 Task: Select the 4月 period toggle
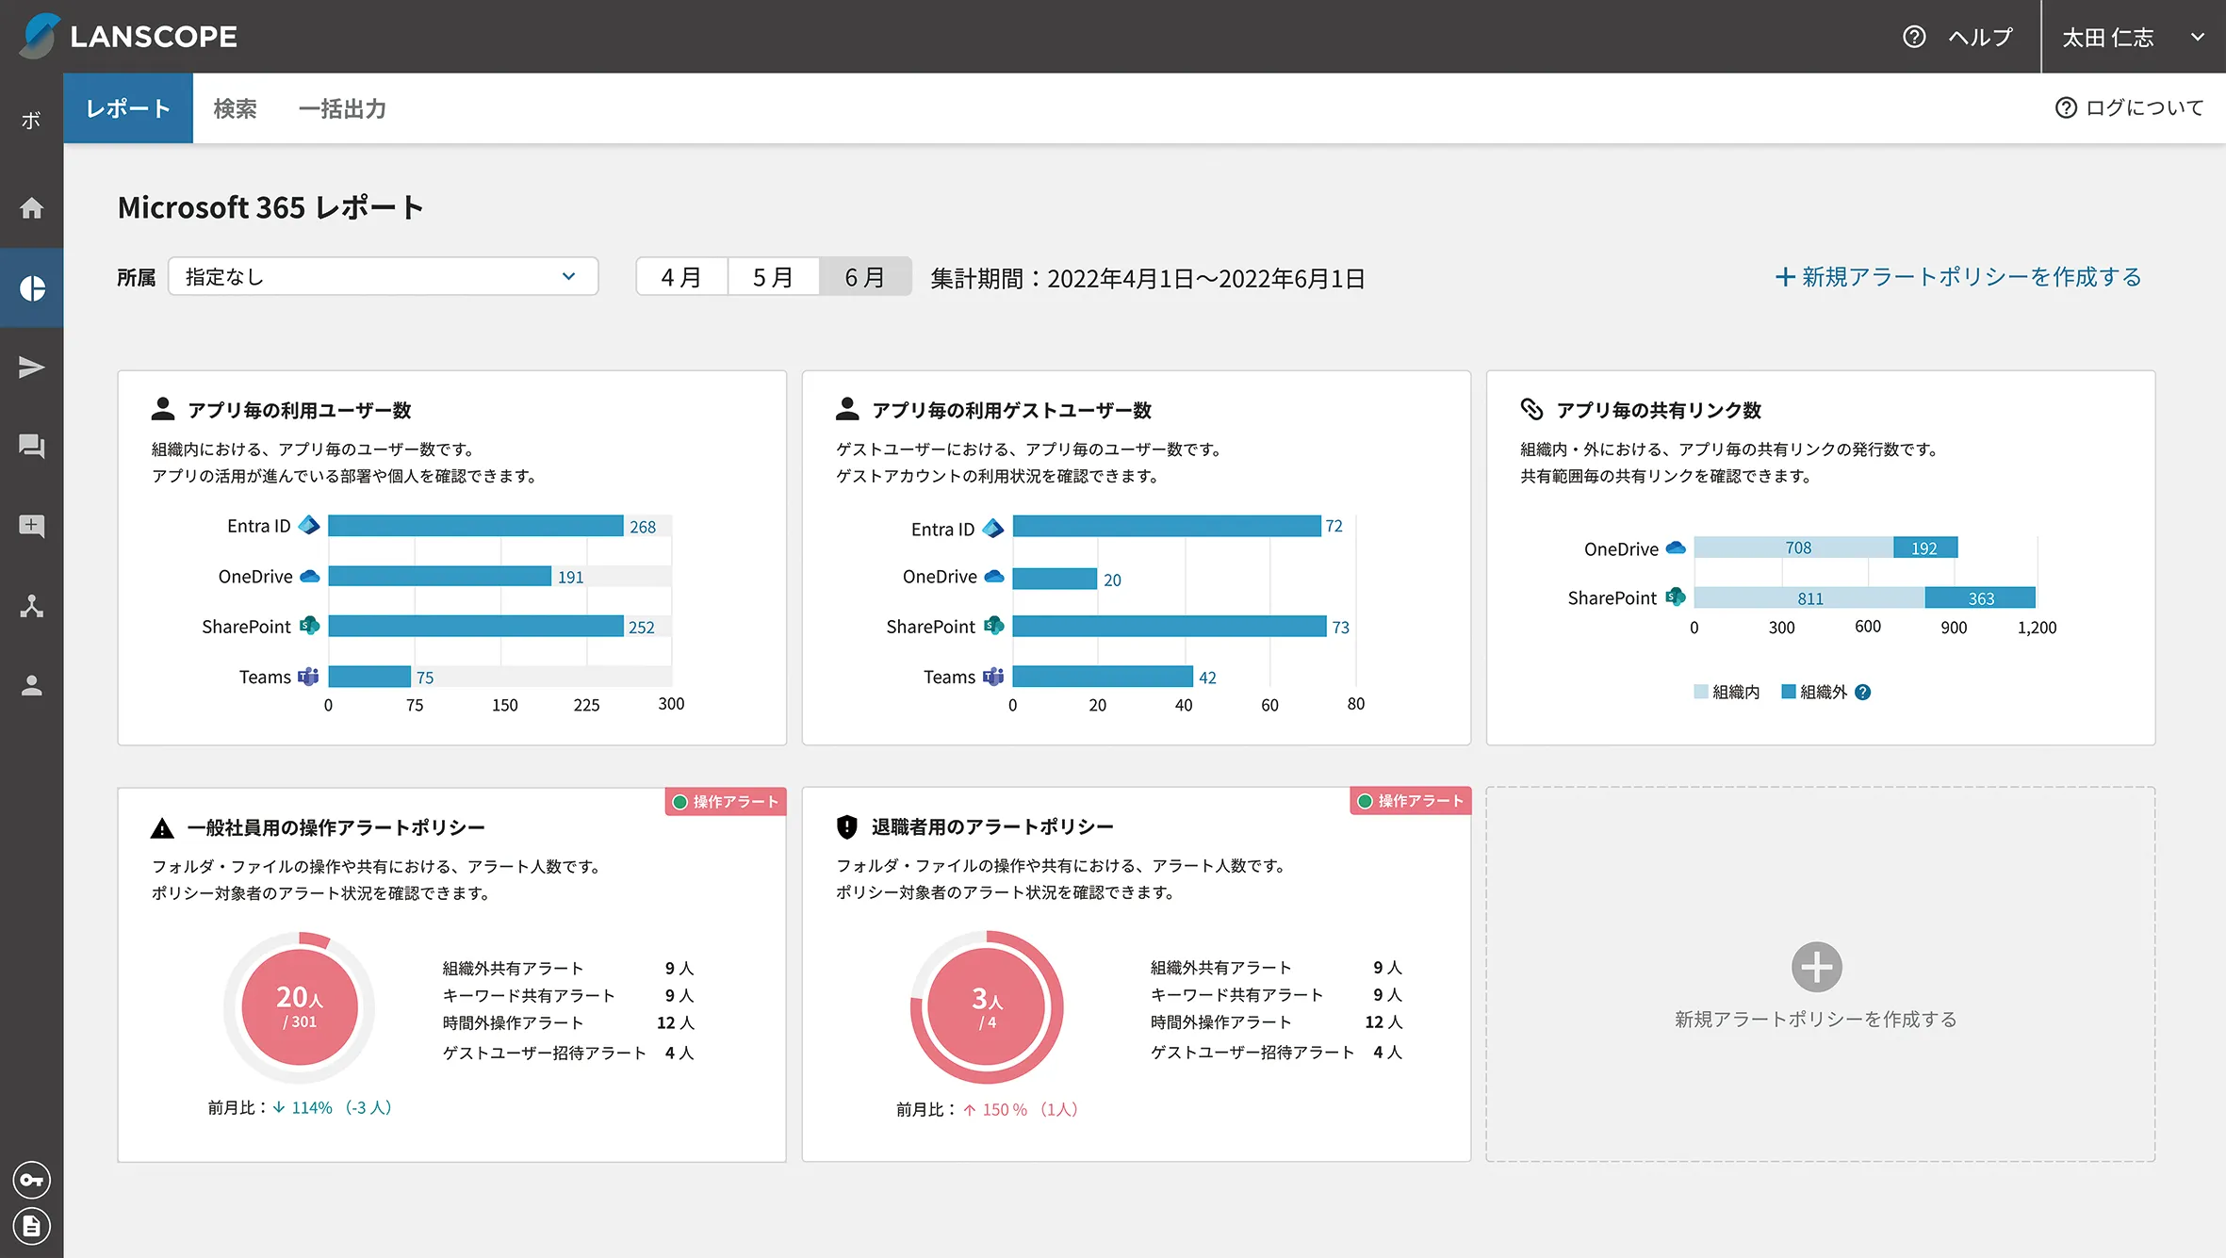click(681, 277)
